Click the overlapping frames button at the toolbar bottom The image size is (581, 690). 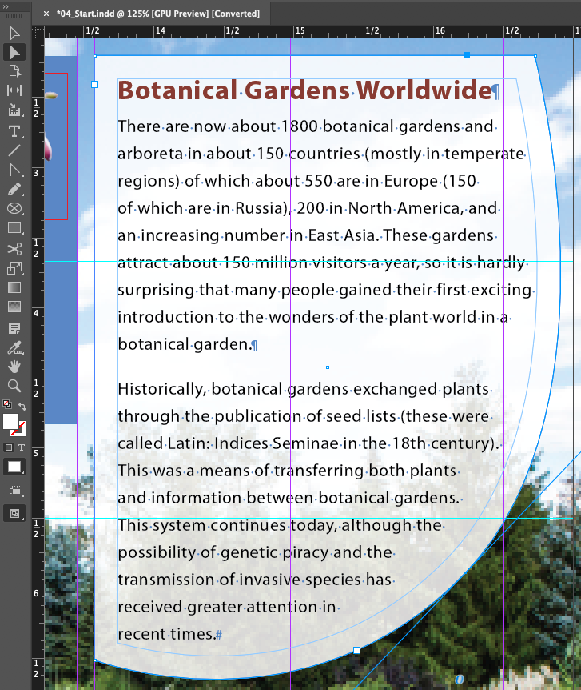click(x=14, y=514)
